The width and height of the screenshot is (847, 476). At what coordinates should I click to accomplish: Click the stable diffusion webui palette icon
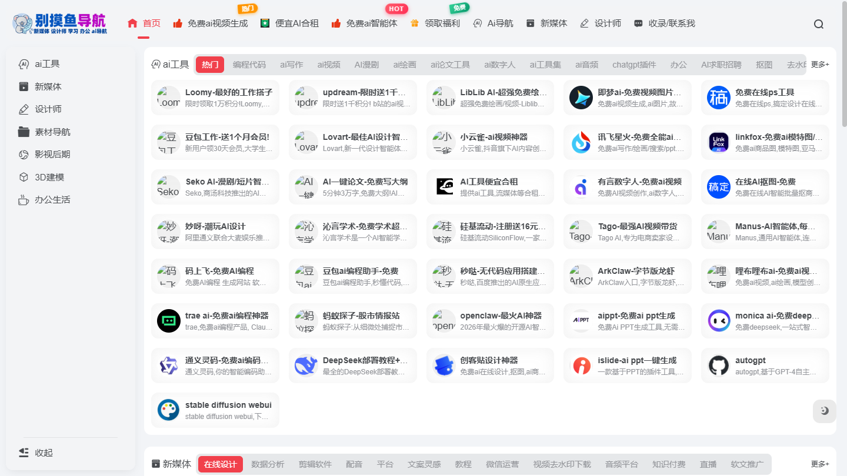(x=169, y=410)
